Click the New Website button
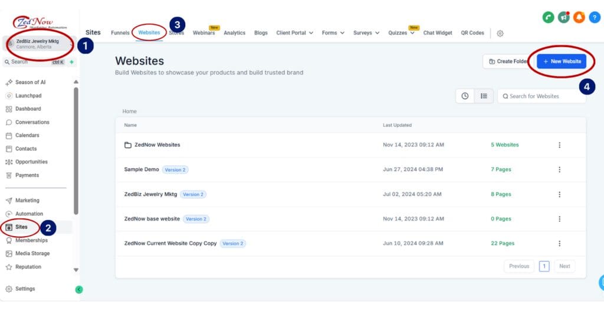 tap(562, 61)
